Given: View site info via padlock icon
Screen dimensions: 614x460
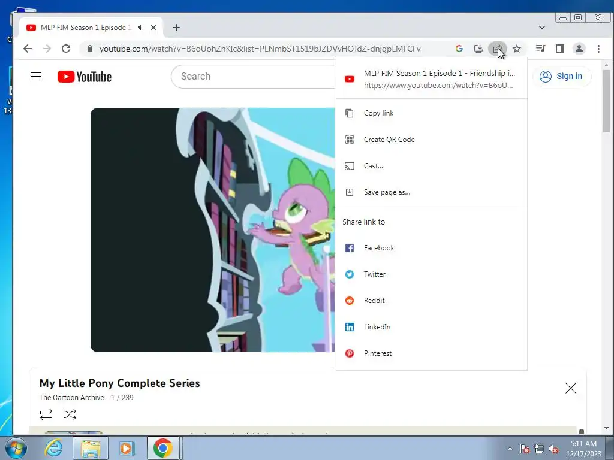Looking at the screenshot, I should 90,49.
